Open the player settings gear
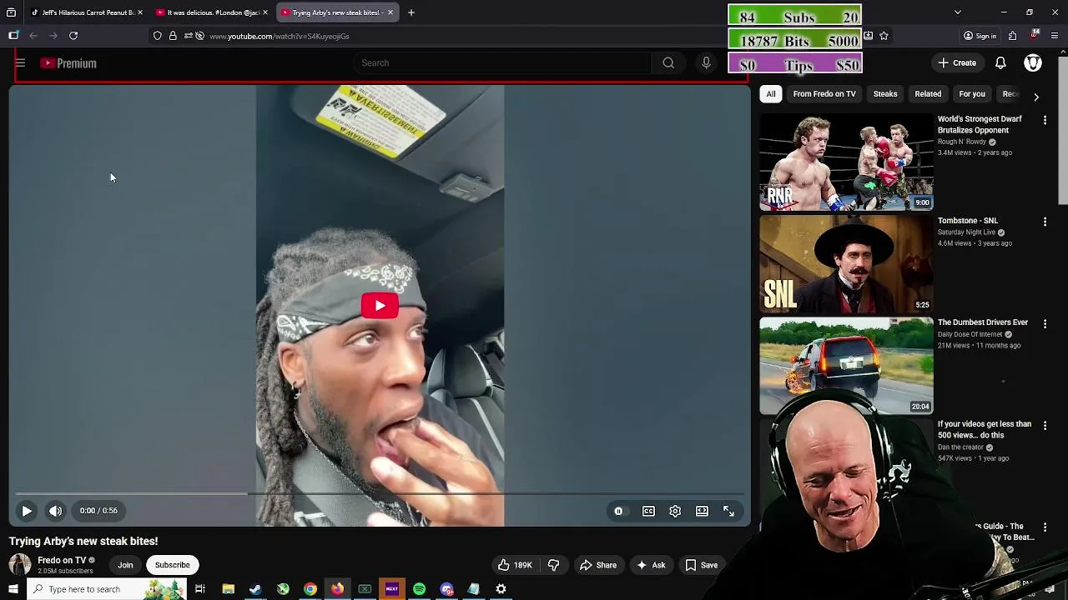The height and width of the screenshot is (600, 1068). point(675,511)
